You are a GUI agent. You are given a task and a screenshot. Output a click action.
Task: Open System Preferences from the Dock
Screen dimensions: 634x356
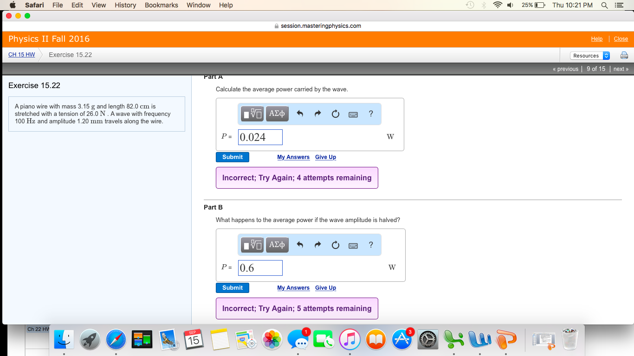click(428, 340)
